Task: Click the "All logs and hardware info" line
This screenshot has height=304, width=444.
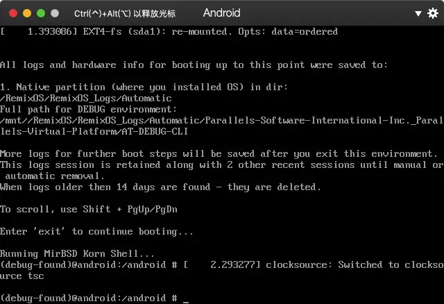Action: click(194, 65)
